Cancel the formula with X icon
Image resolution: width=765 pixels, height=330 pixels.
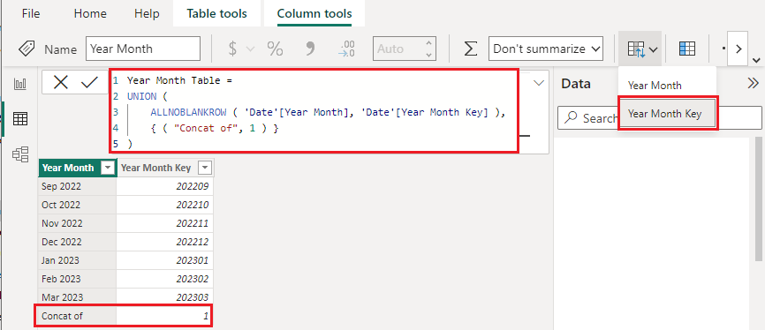pos(61,82)
